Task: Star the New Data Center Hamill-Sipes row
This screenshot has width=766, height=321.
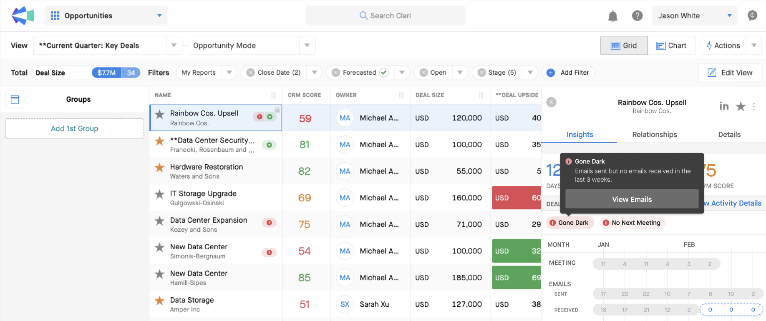Action: pyautogui.click(x=159, y=274)
